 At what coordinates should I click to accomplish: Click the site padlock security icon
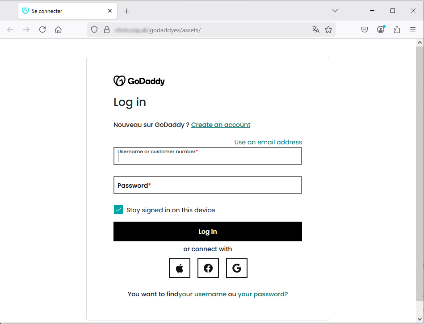107,29
